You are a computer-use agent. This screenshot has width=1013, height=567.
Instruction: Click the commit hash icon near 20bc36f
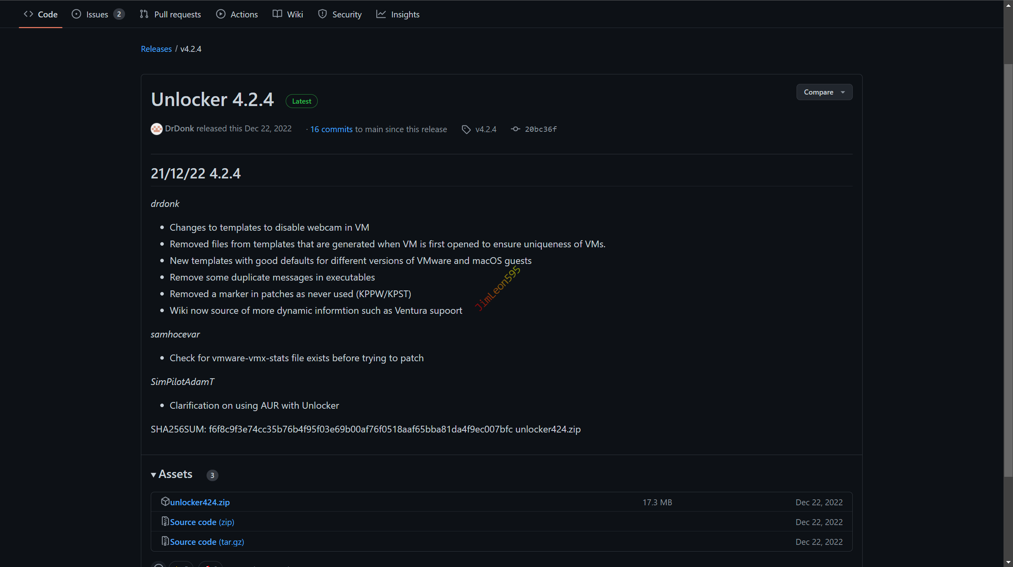pos(515,129)
